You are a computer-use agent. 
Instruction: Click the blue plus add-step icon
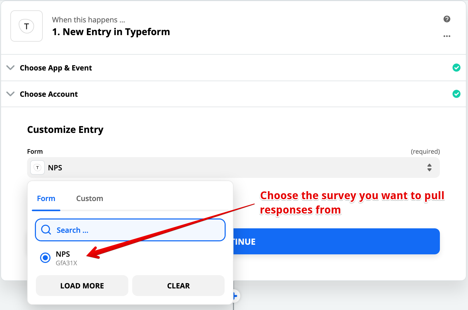pyautogui.click(x=235, y=296)
